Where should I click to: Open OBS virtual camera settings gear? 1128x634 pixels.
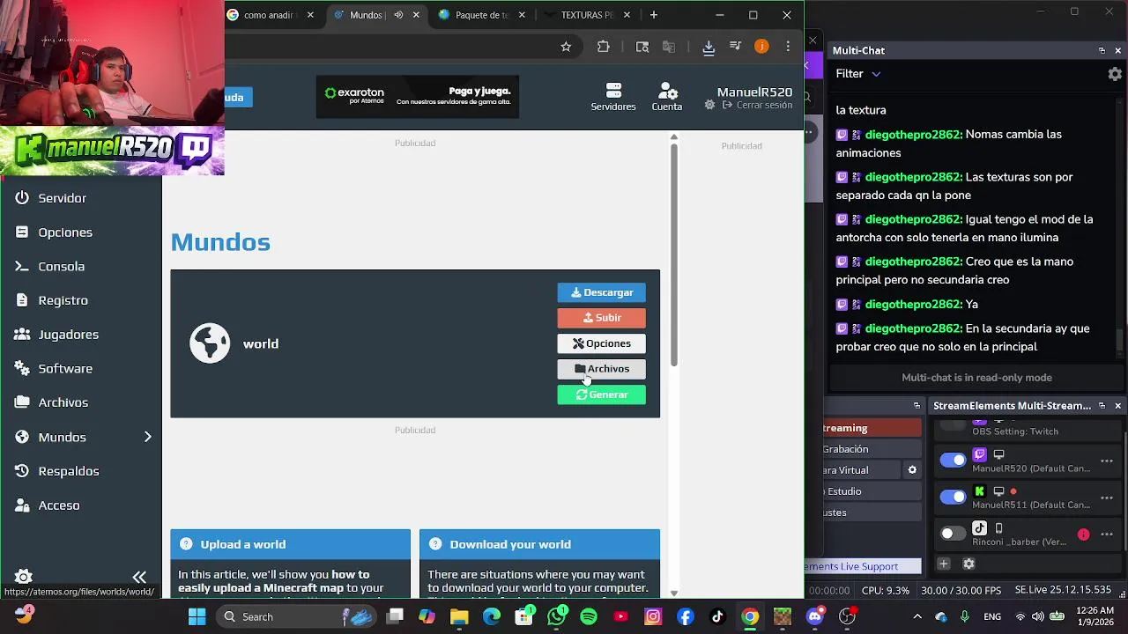point(912,470)
